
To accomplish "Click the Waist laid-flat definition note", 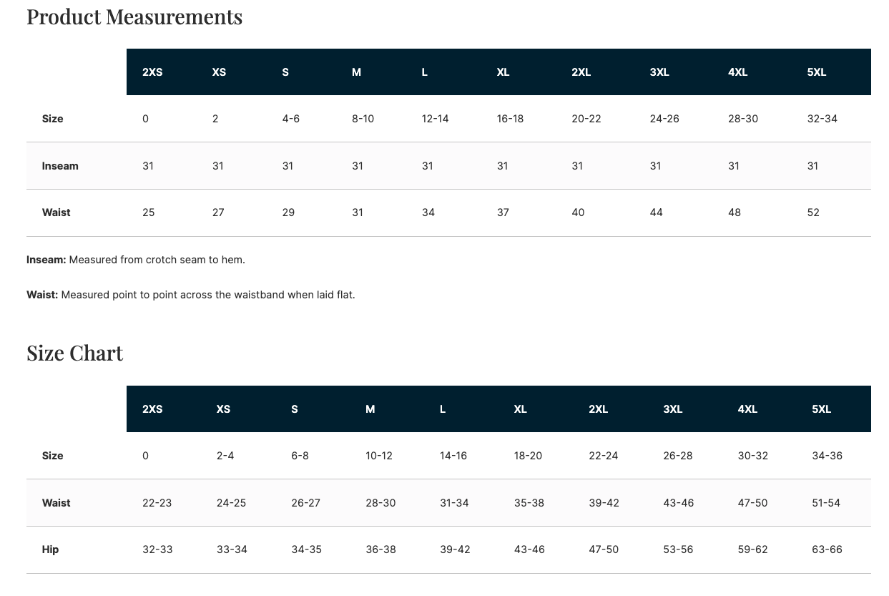I will (x=191, y=295).
